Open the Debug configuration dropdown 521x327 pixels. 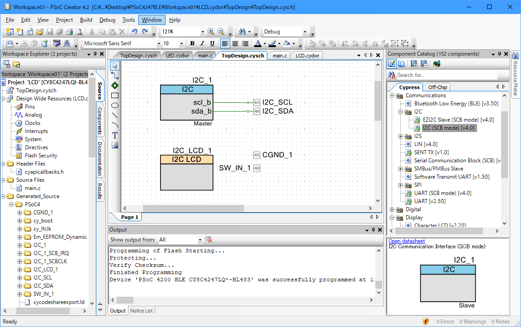(305, 32)
